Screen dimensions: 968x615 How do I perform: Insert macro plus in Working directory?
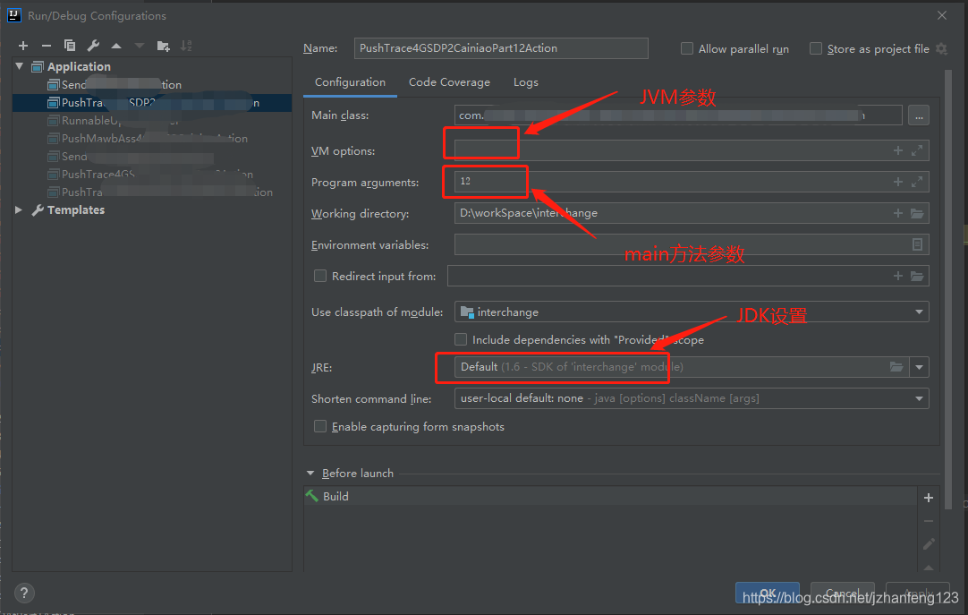pyautogui.click(x=898, y=213)
